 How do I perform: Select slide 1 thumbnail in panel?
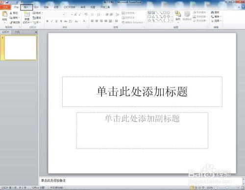20,48
